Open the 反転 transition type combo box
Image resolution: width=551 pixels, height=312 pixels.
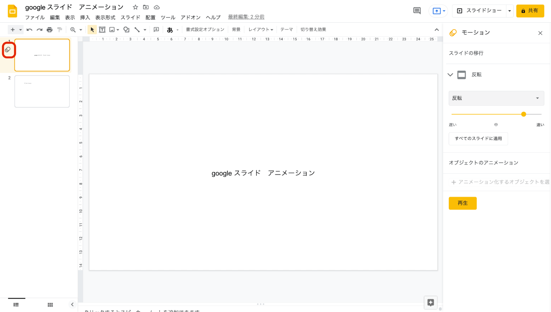[496, 98]
